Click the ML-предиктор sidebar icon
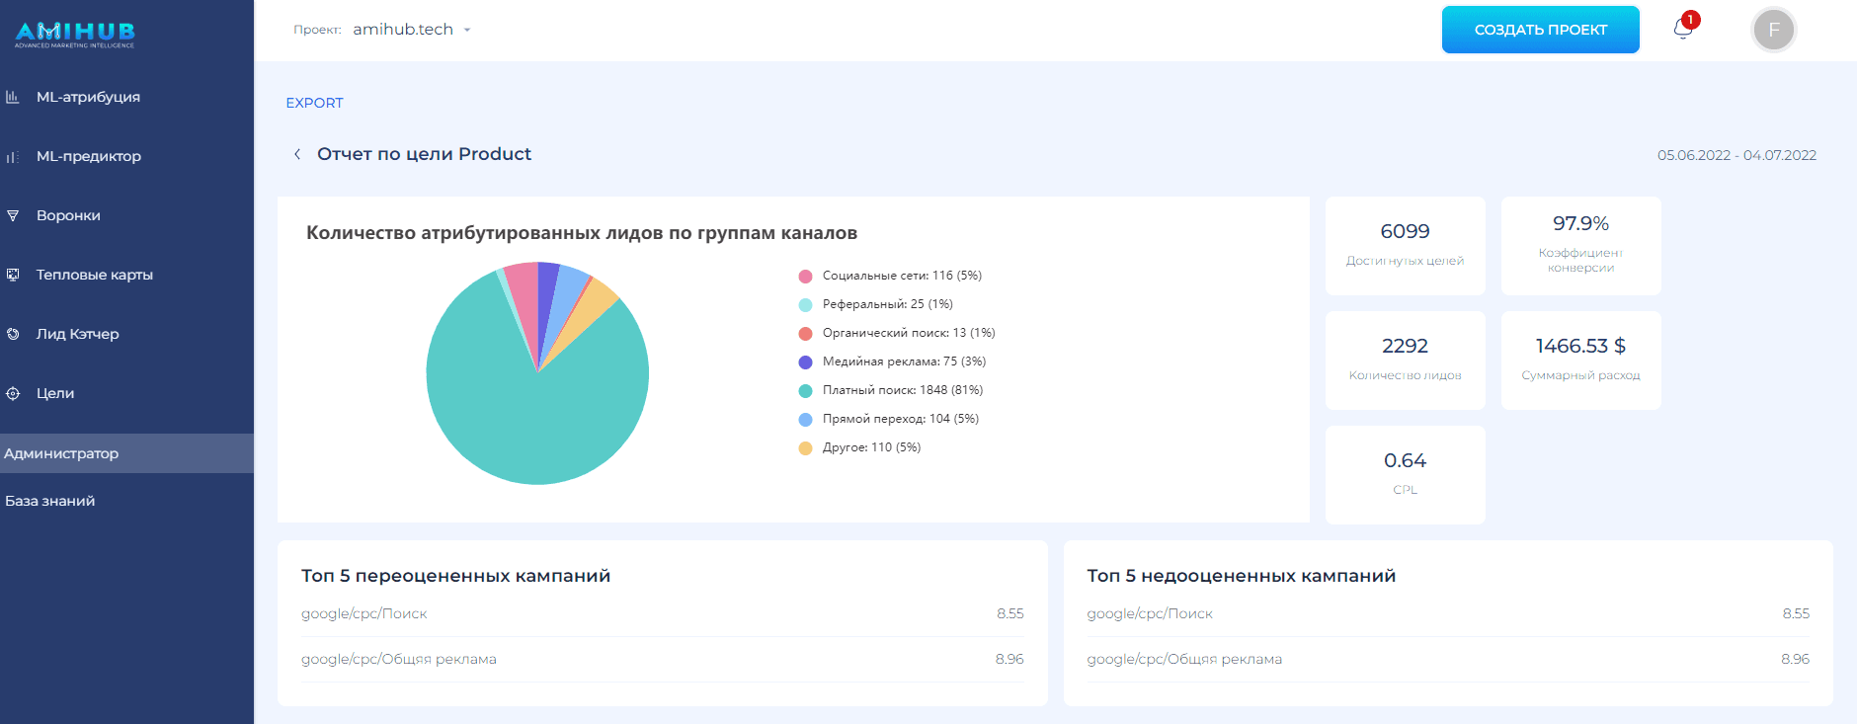 13,156
